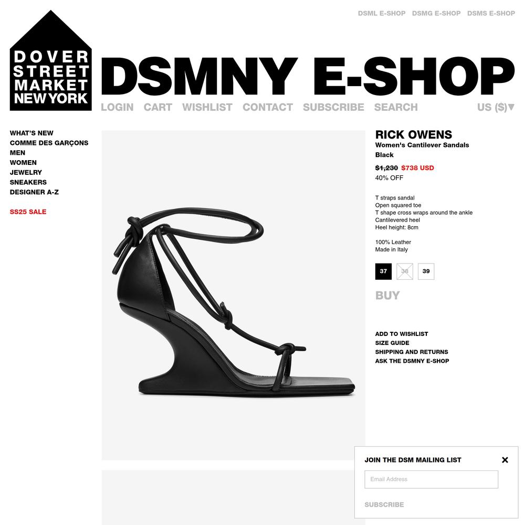
Task: Open the WISHLIST link in header
Action: click(x=207, y=107)
